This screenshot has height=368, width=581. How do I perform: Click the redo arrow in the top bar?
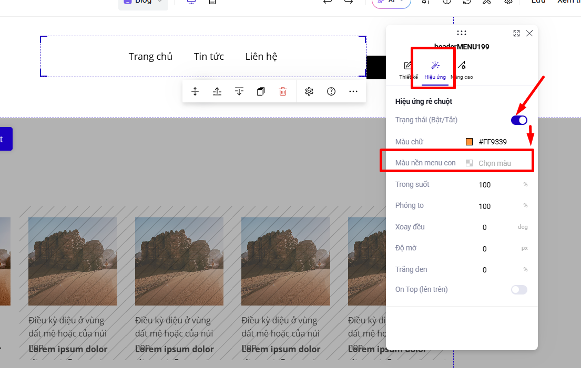(x=348, y=2)
